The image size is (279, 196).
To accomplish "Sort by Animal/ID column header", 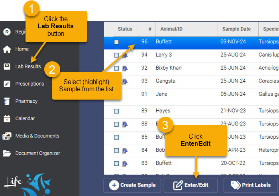I will [x=171, y=29].
